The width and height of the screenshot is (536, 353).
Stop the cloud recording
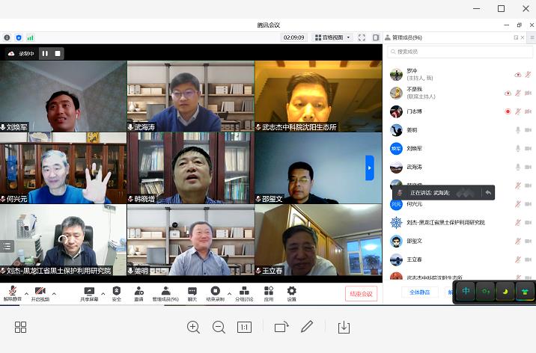(x=58, y=53)
